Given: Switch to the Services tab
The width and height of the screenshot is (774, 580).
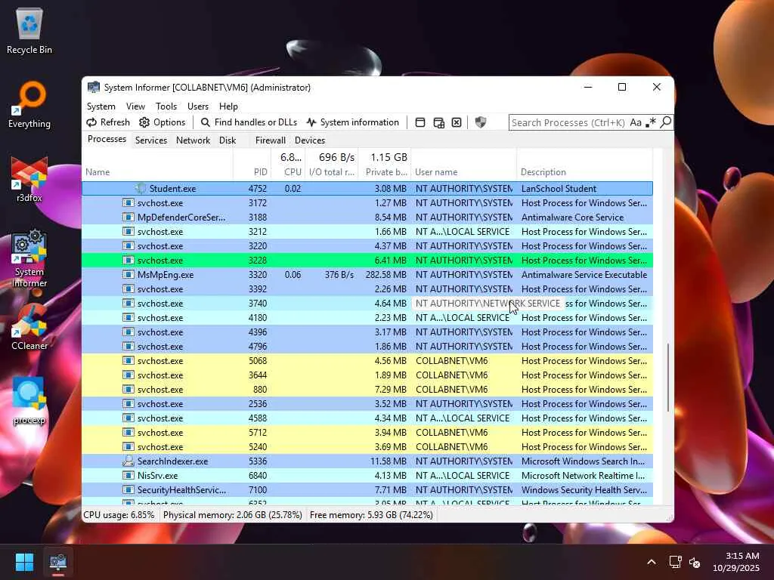Looking at the screenshot, I should pos(151,140).
